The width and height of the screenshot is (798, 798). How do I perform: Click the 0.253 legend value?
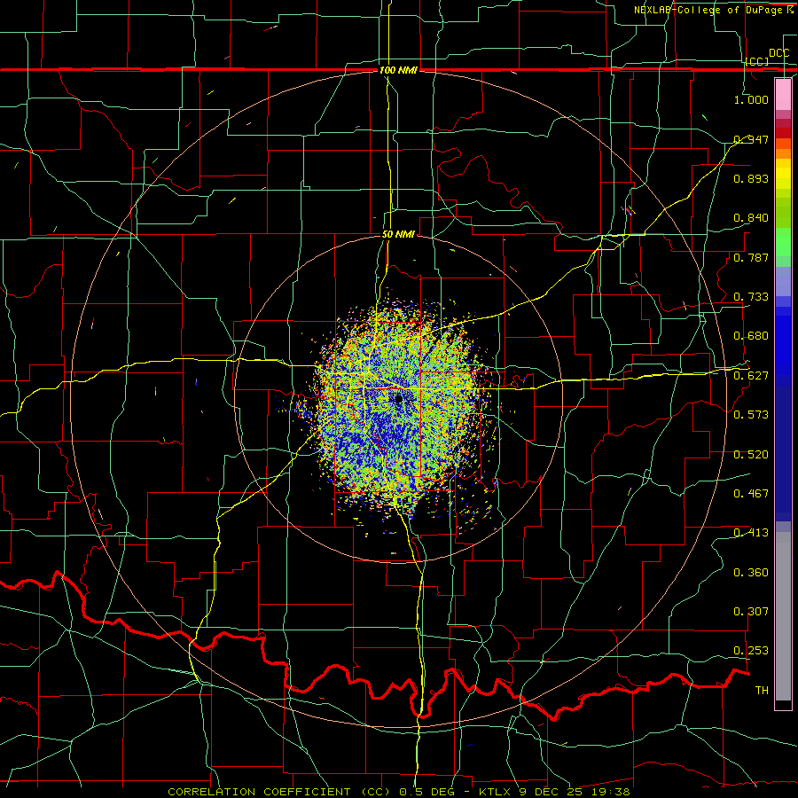751,651
